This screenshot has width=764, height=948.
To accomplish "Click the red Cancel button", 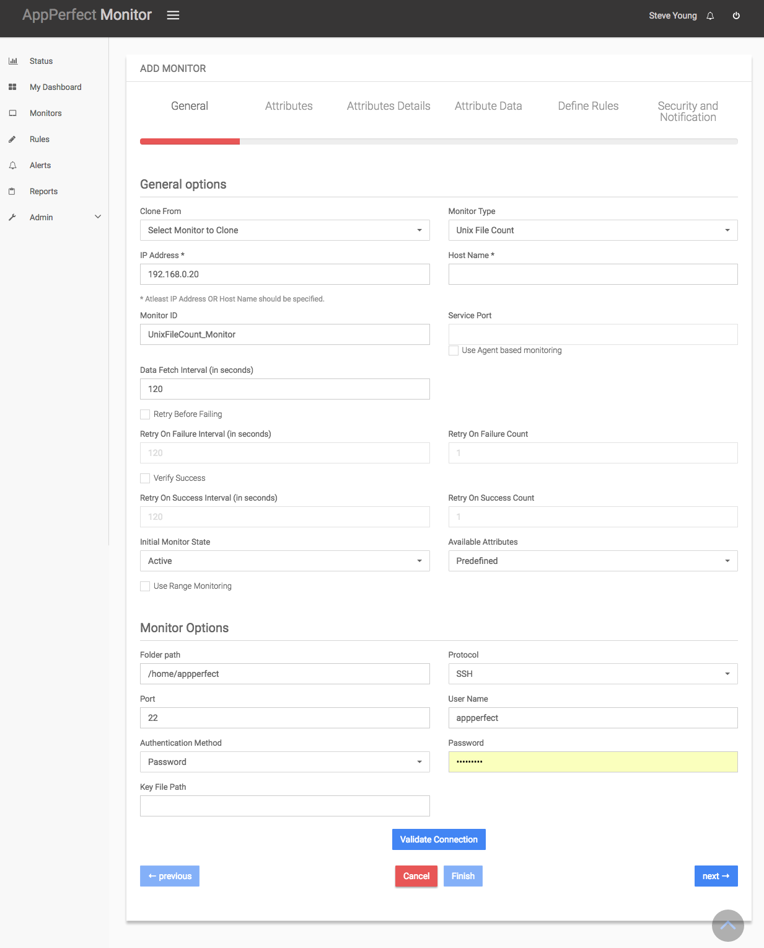I will [x=416, y=876].
